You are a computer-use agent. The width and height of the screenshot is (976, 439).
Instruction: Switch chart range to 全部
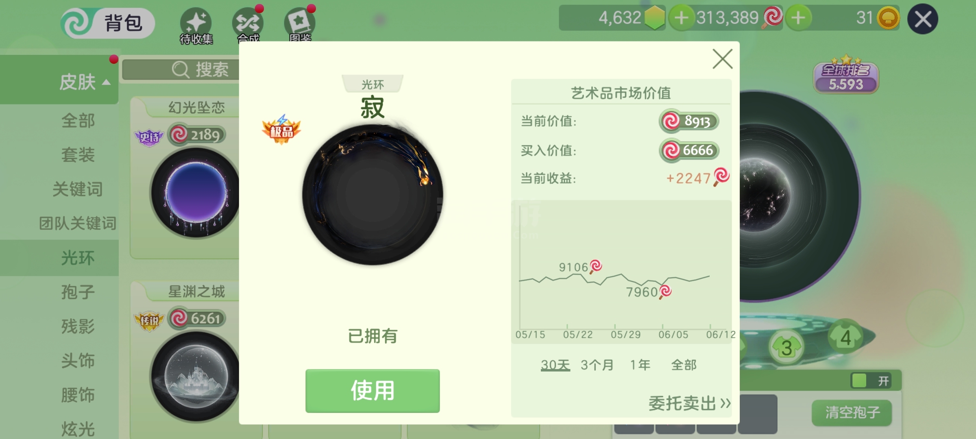tap(684, 365)
